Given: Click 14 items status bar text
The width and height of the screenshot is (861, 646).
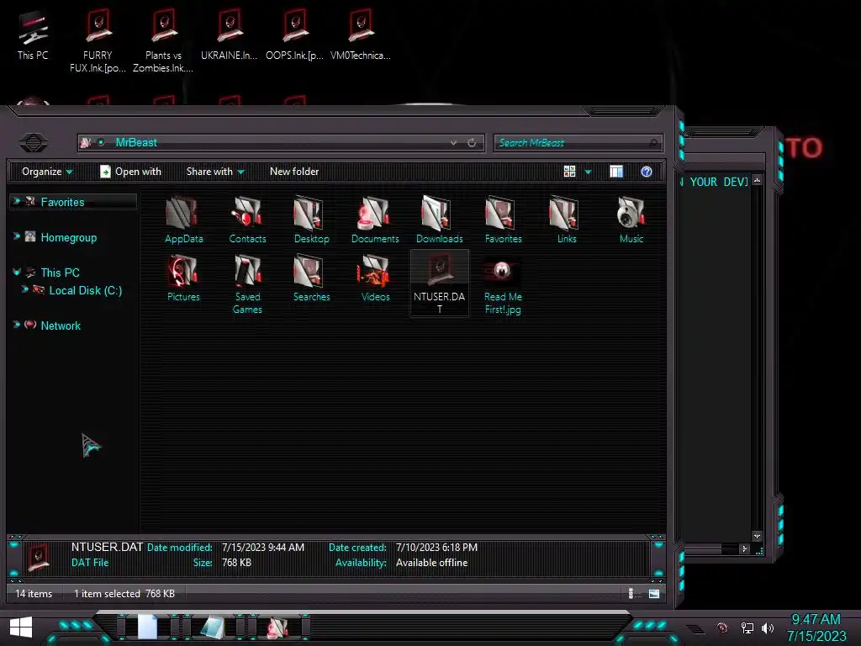Looking at the screenshot, I should (x=34, y=594).
